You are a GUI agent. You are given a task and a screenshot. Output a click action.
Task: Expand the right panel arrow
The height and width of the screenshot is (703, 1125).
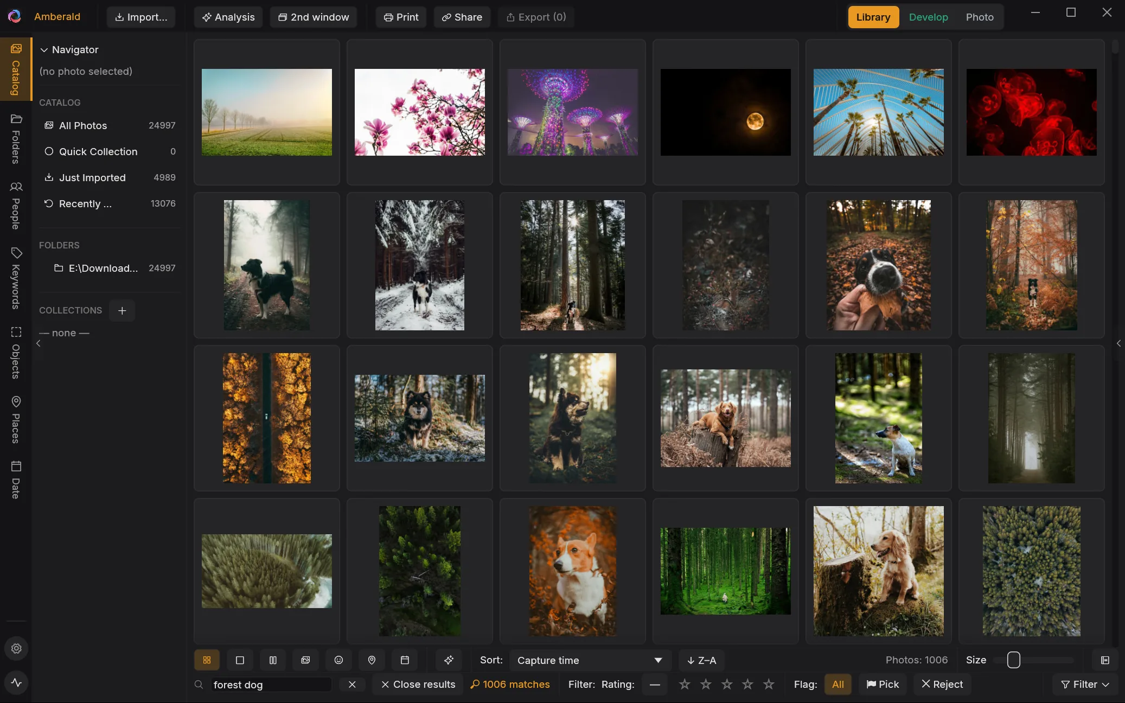point(1118,343)
